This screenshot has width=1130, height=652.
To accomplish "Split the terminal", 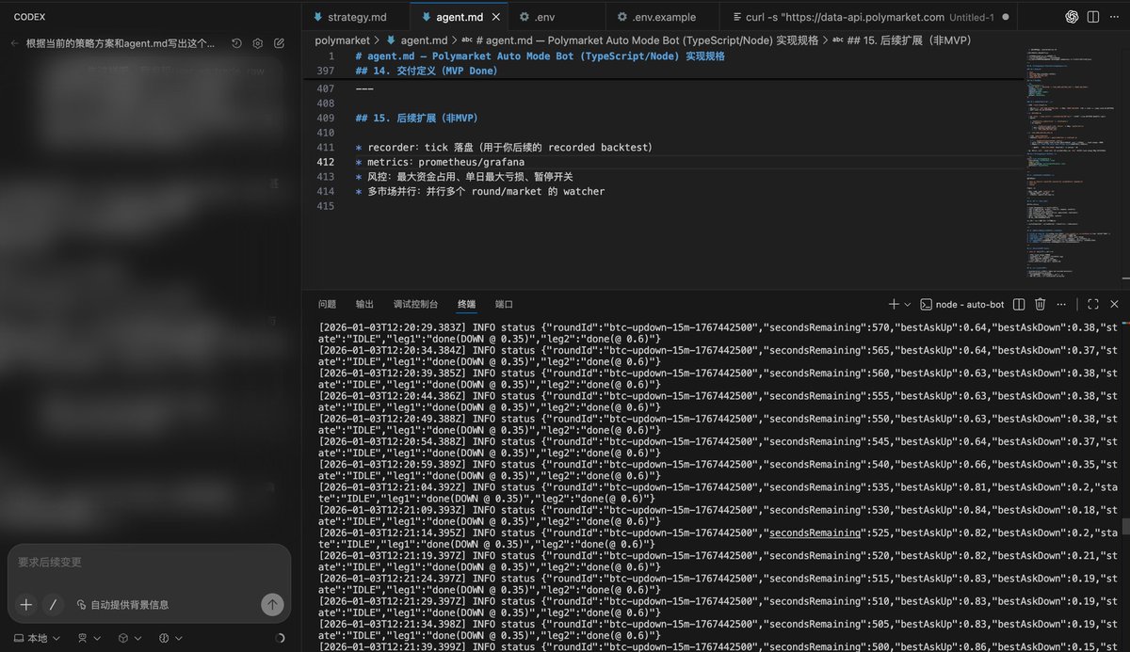I will tap(1020, 305).
